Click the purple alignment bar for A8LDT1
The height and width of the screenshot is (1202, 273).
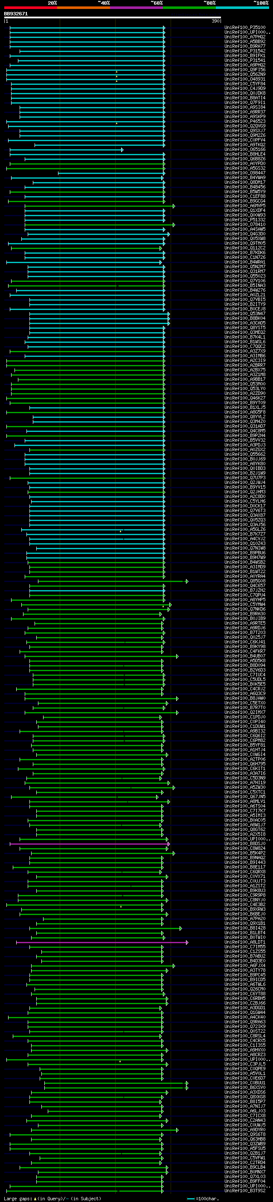102,943
